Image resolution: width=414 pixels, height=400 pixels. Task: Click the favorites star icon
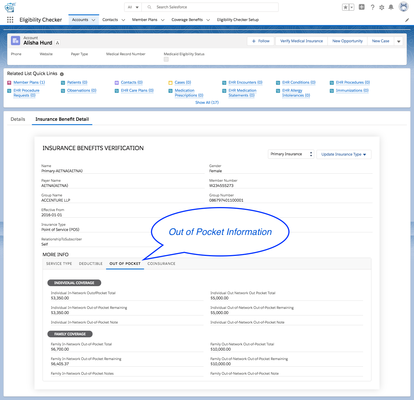pyautogui.click(x=346, y=7)
